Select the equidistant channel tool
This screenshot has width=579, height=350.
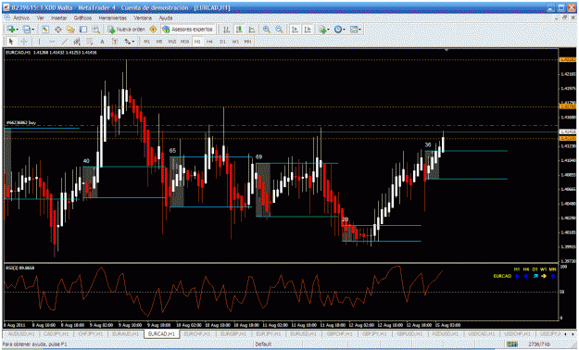[x=77, y=42]
